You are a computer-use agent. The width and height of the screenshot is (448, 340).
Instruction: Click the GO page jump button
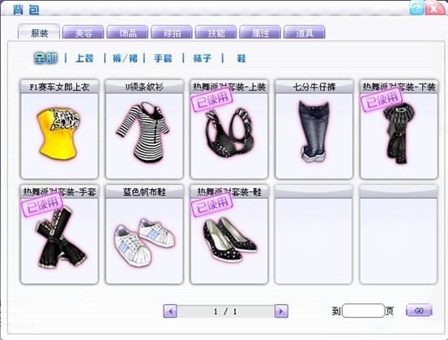[419, 311]
